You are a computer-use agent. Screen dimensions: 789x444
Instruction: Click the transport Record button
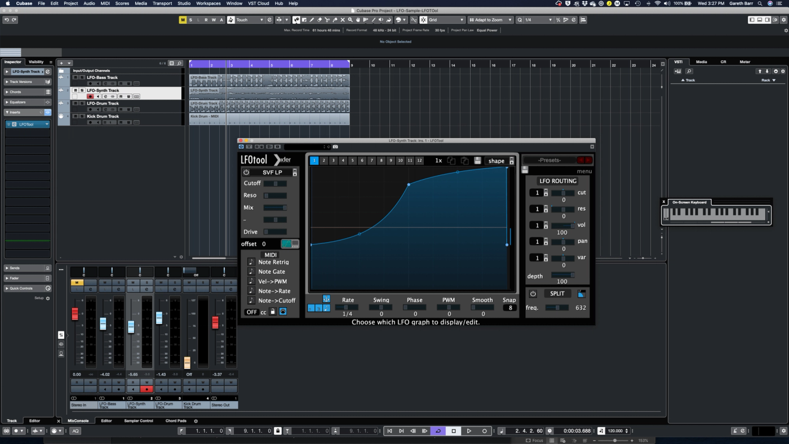pos(484,431)
